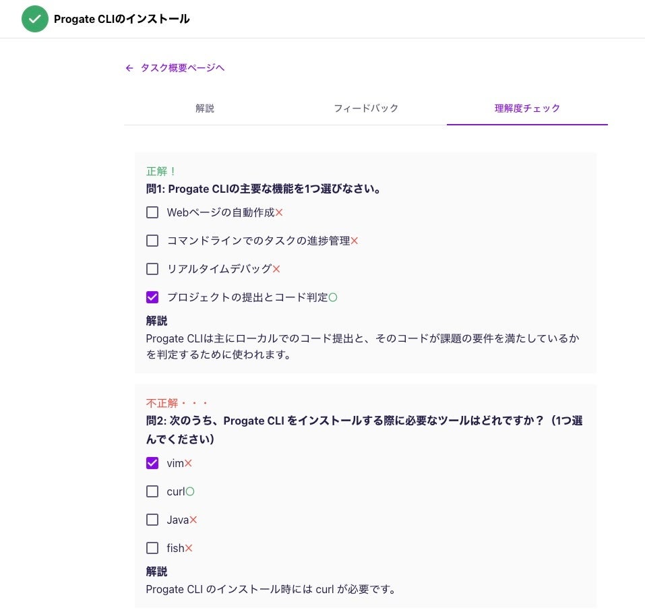Click the green ○ next to プロジェクトの提出とコード判定

(333, 297)
